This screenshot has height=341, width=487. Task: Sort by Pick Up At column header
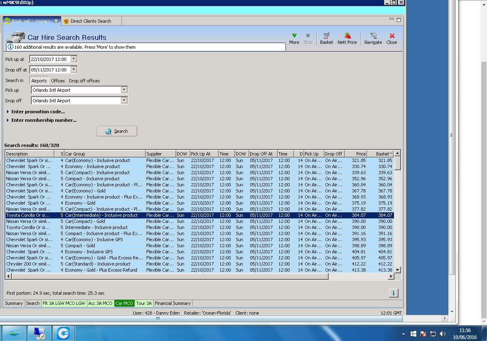point(204,154)
